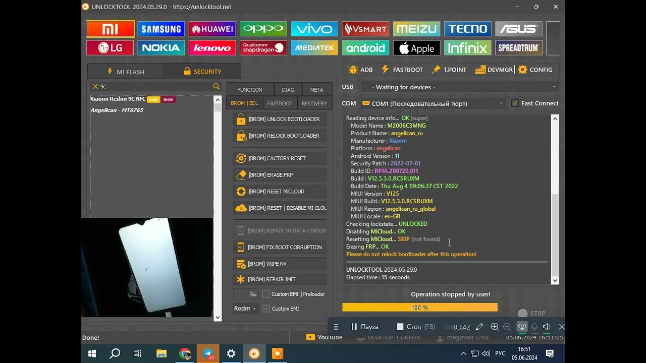This screenshot has height=363, width=646.
Task: Click [BROM] REPAIR IMEI
Action: pyautogui.click(x=280, y=279)
